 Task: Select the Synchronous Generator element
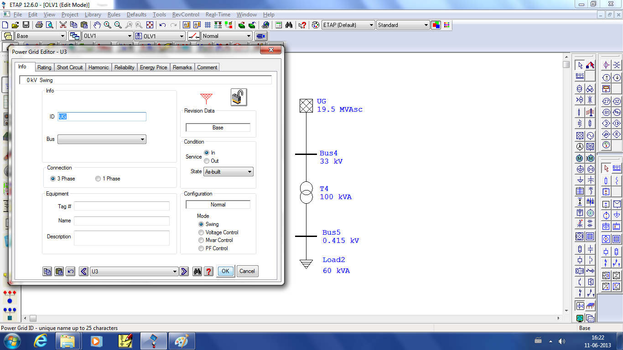coord(590,135)
